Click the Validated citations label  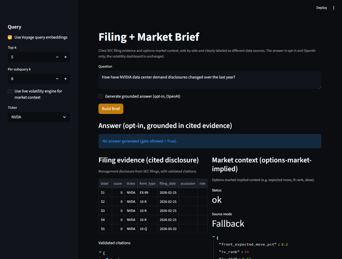(114, 243)
